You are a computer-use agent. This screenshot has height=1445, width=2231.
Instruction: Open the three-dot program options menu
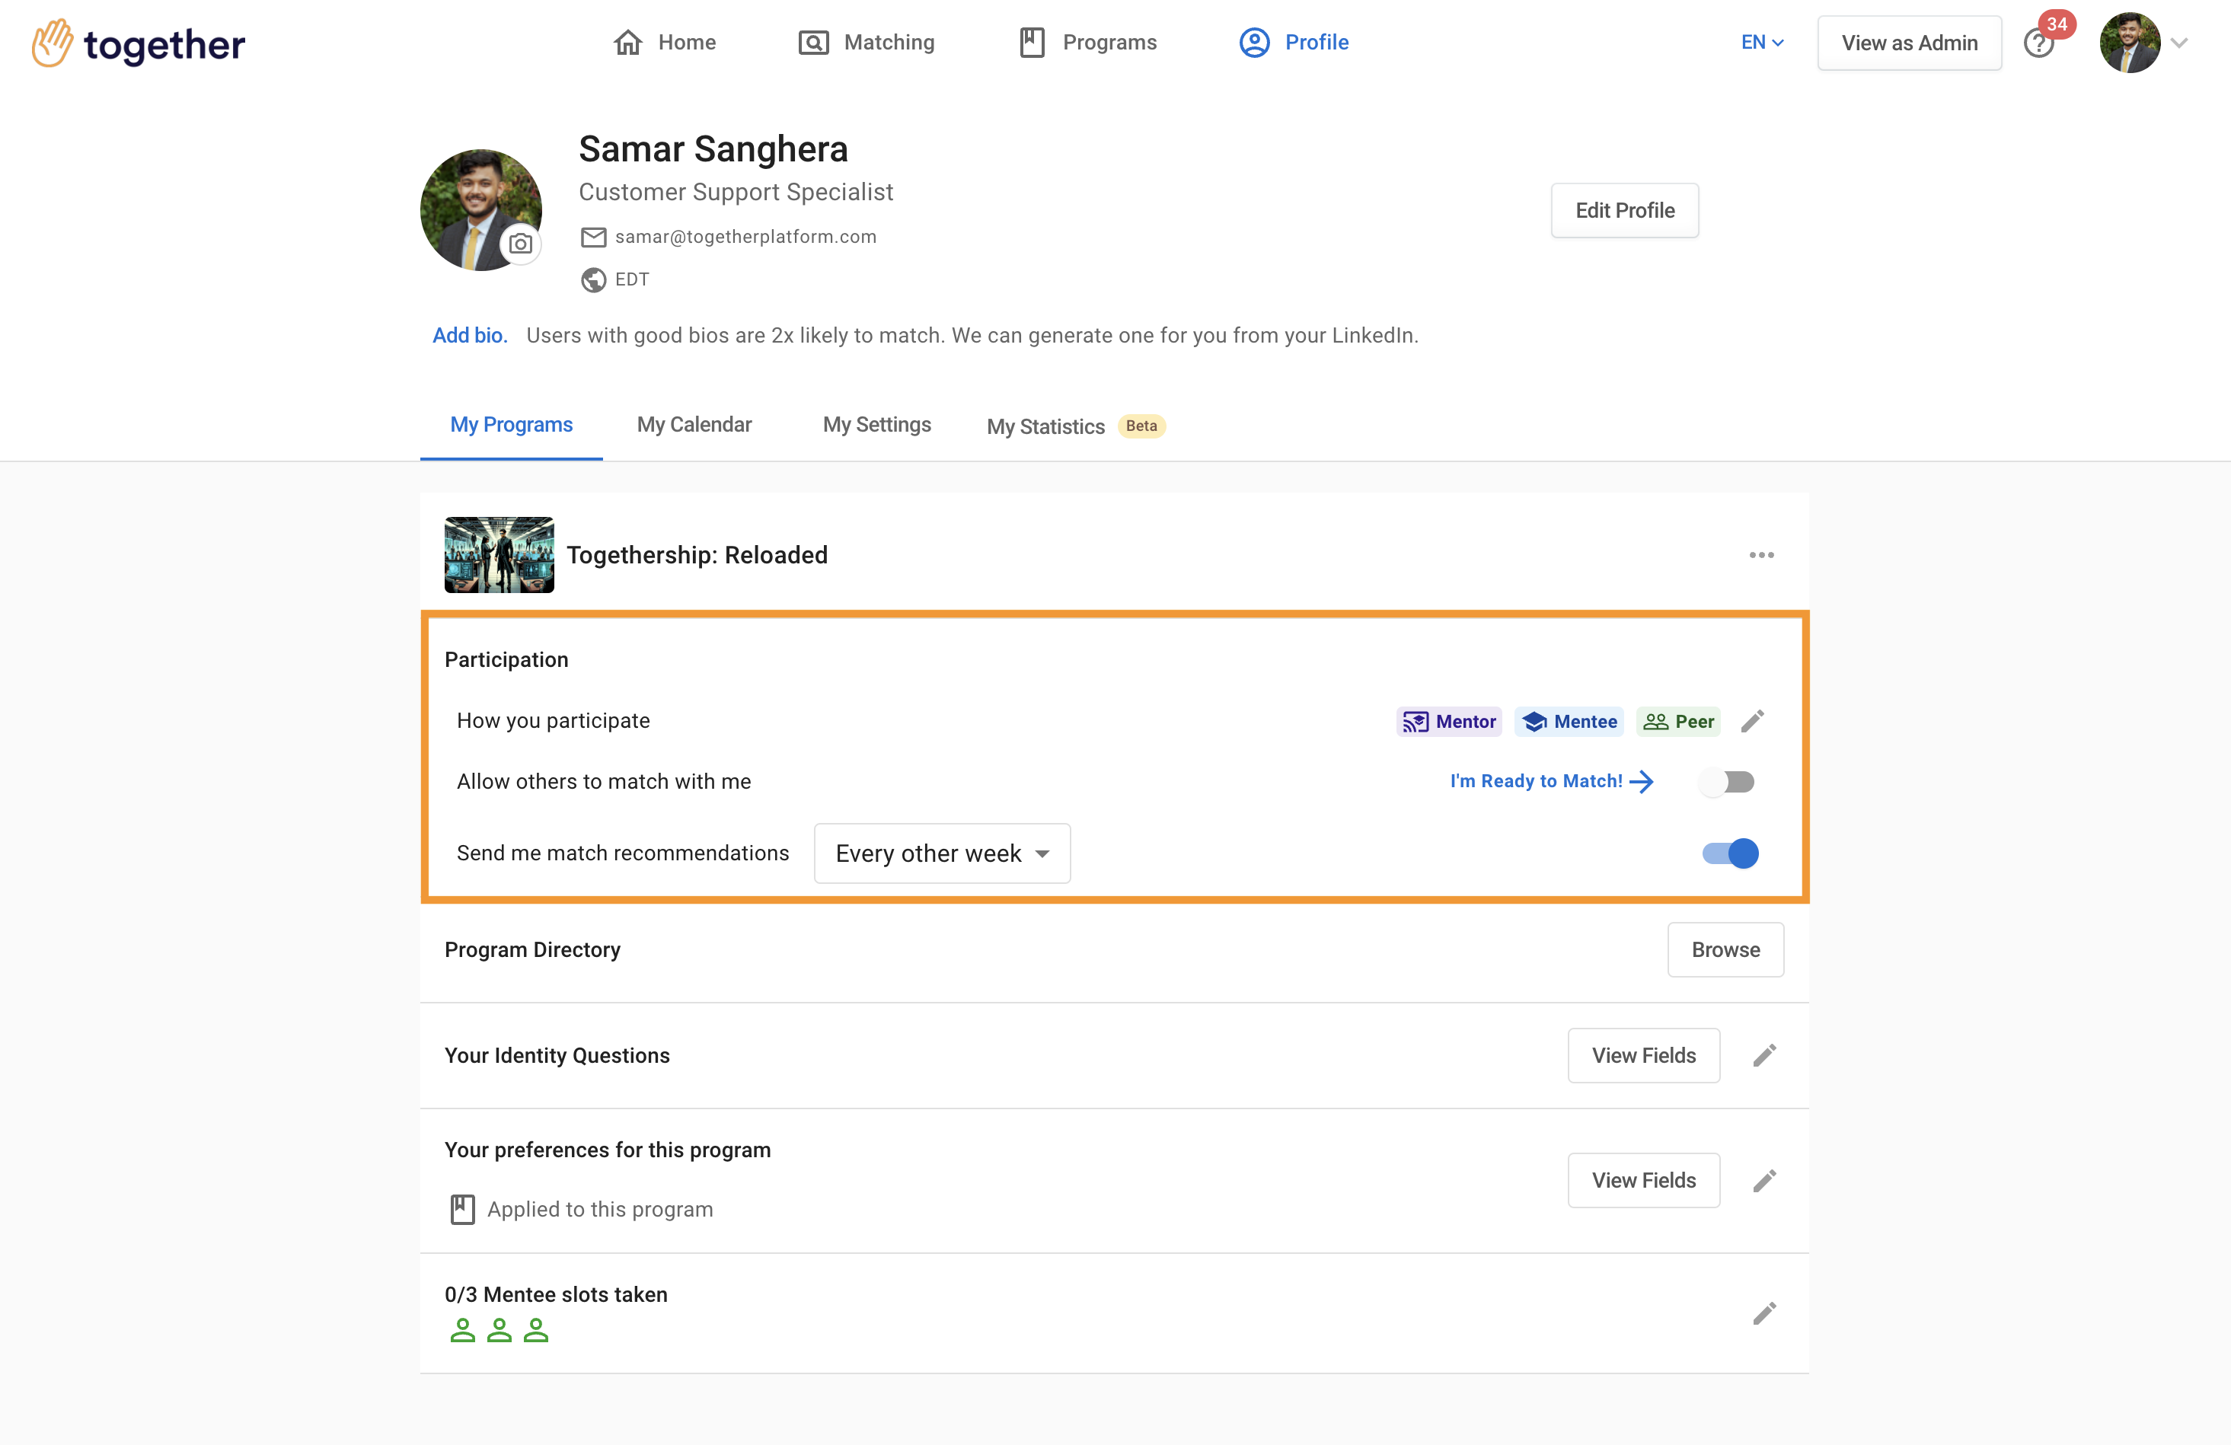coord(1761,555)
